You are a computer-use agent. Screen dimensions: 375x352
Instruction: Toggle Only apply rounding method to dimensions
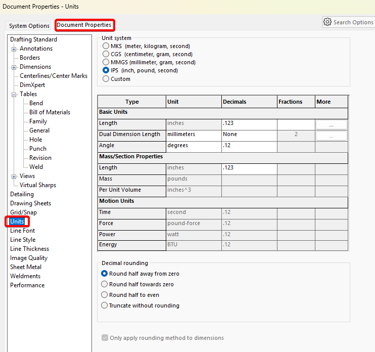105,338
